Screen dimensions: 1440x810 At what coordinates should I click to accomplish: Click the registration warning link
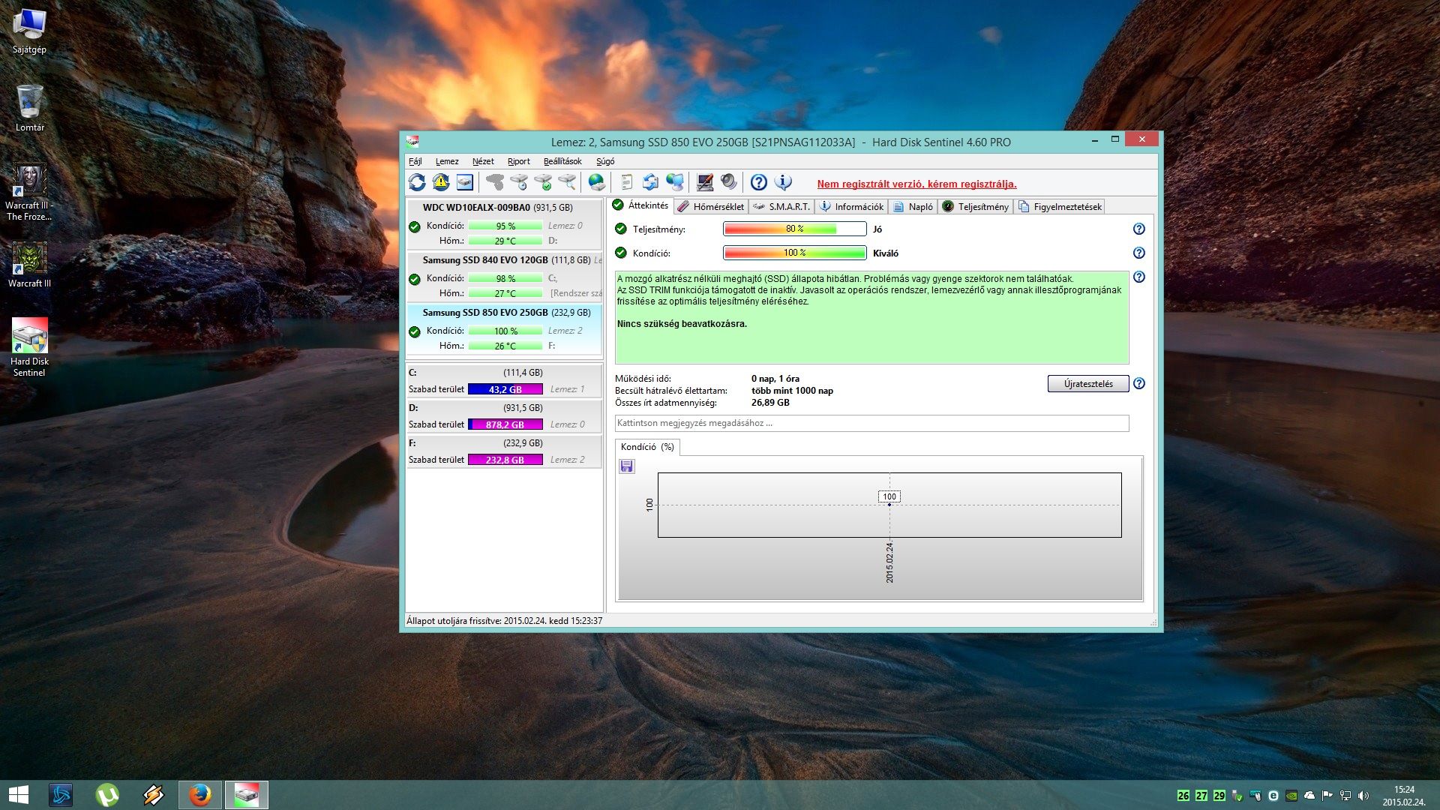(x=916, y=184)
